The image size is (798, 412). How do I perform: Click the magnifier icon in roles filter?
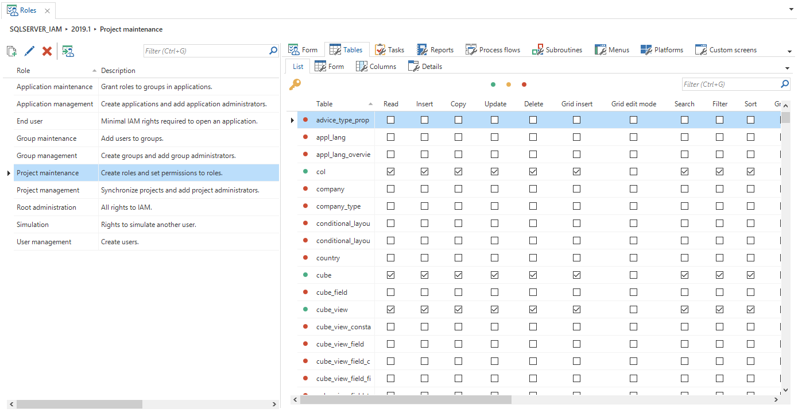pyautogui.click(x=273, y=51)
